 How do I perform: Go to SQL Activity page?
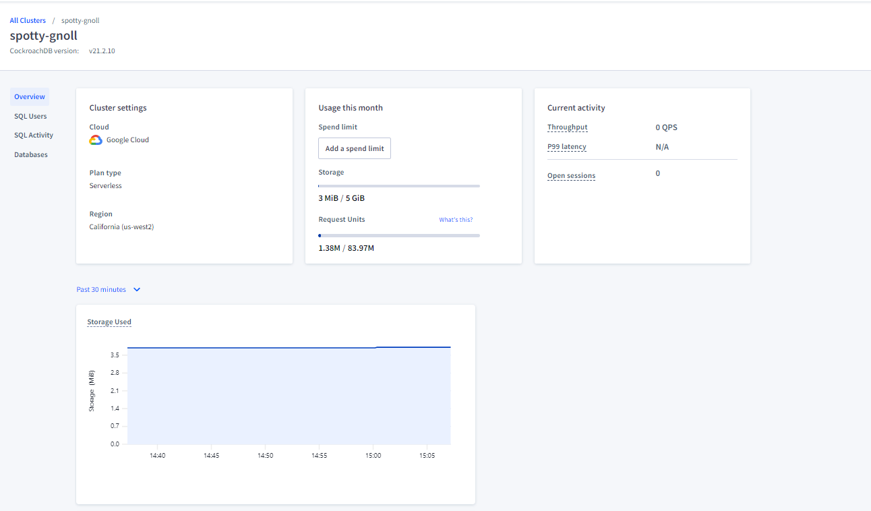coord(34,136)
